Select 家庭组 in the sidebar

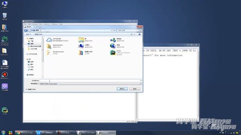[x=30, y=75]
